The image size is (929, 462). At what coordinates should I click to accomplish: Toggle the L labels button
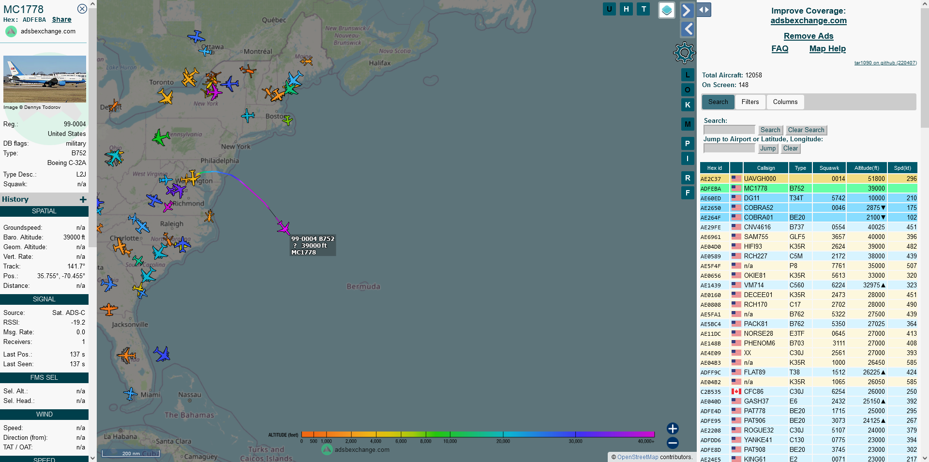688,75
